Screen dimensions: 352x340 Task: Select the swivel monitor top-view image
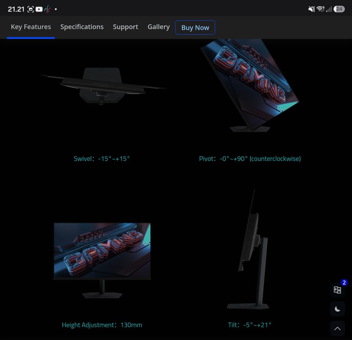pyautogui.click(x=103, y=86)
